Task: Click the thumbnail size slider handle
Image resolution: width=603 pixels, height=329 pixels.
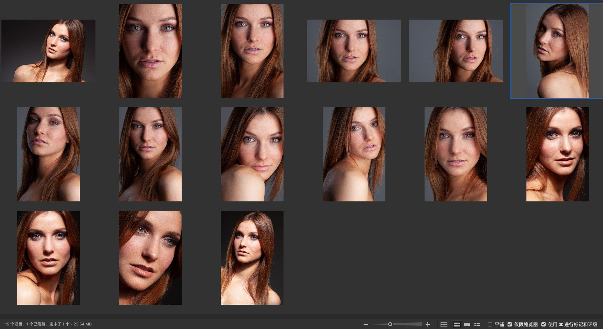Action: coord(390,324)
